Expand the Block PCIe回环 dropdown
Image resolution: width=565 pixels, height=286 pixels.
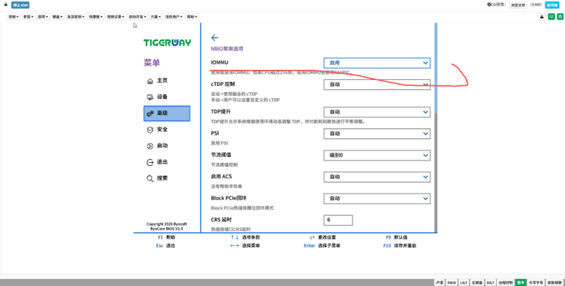(x=377, y=199)
